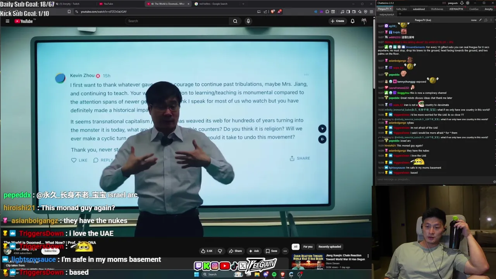The width and height of the screenshot is (496, 279).
Task: Open Chatterino viewer list icon
Action: pos(486,20)
